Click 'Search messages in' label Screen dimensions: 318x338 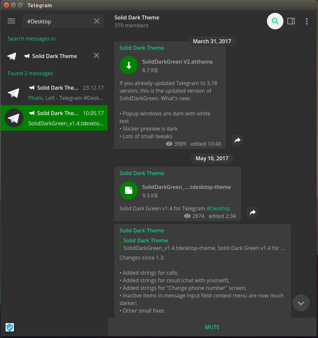pyautogui.click(x=31, y=39)
